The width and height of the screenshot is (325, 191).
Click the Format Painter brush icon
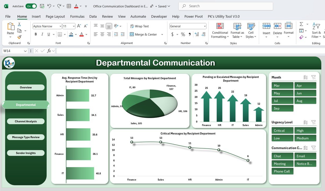[x=19, y=37]
